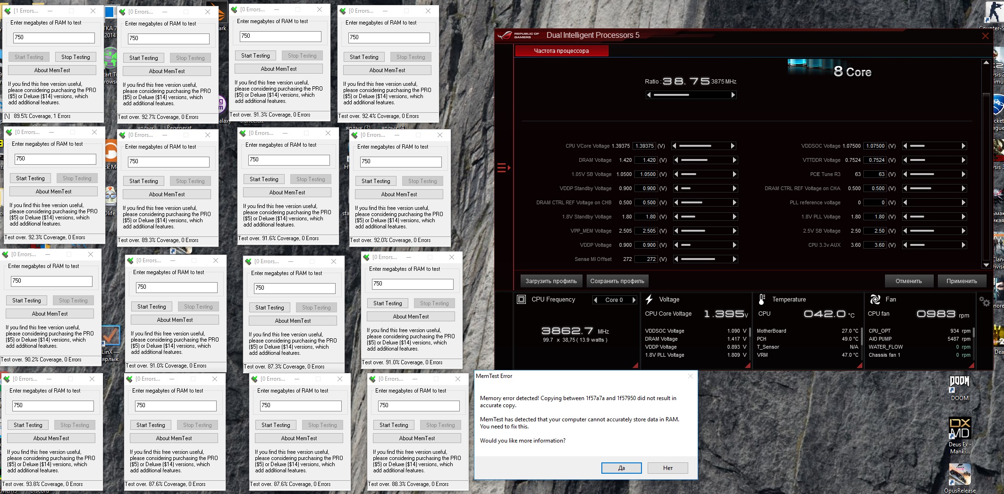The height and width of the screenshot is (494, 1004).
Task: Open About MemTest in the 87.3% Coverage window
Action: tap(293, 321)
